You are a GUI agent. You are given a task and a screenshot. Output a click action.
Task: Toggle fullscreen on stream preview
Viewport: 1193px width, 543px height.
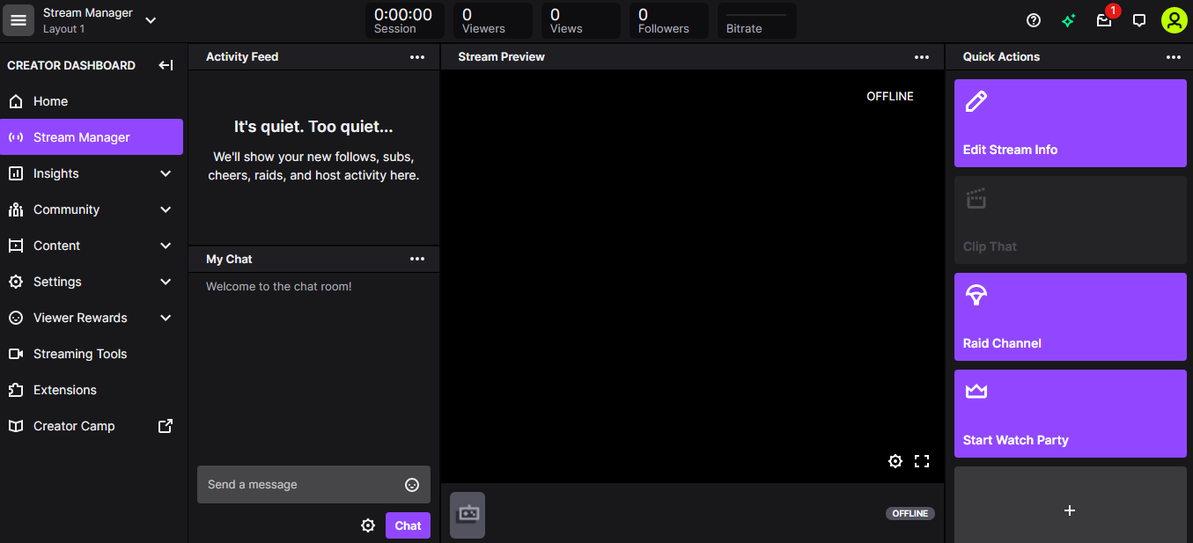click(x=922, y=461)
